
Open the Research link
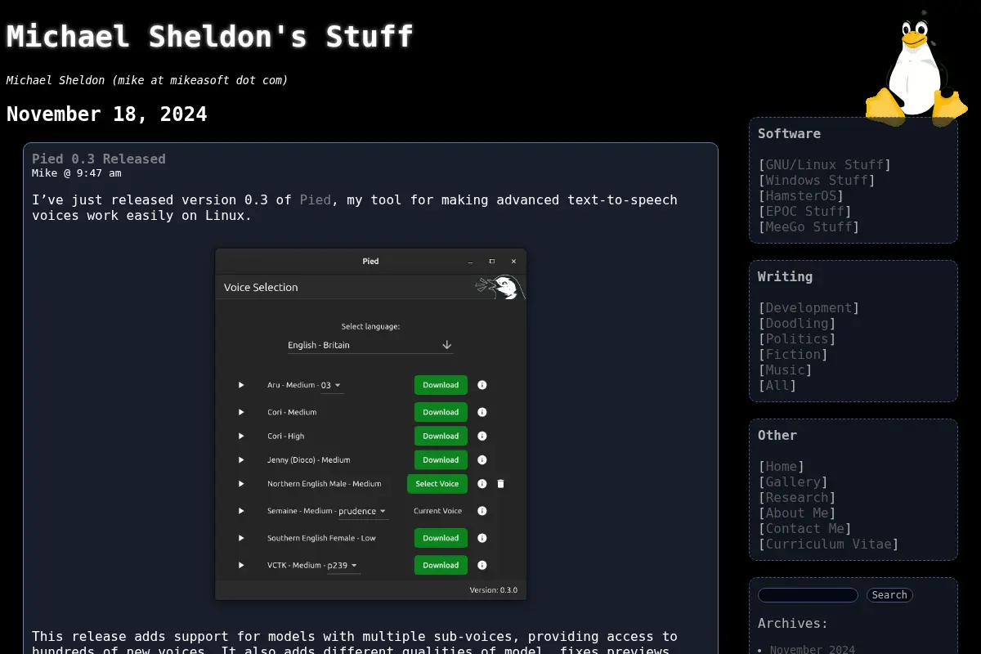(x=796, y=497)
